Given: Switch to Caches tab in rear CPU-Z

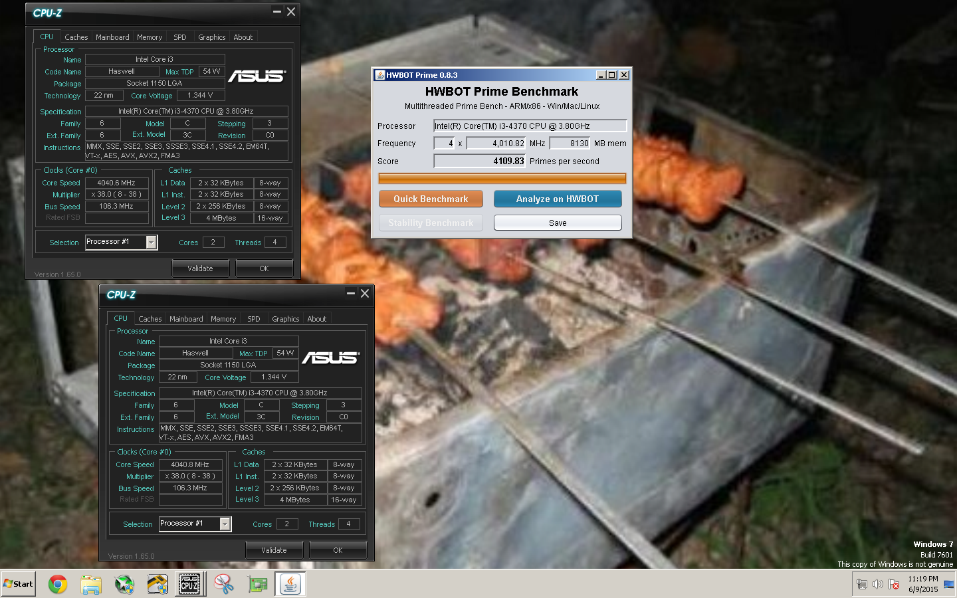Looking at the screenshot, I should point(76,37).
